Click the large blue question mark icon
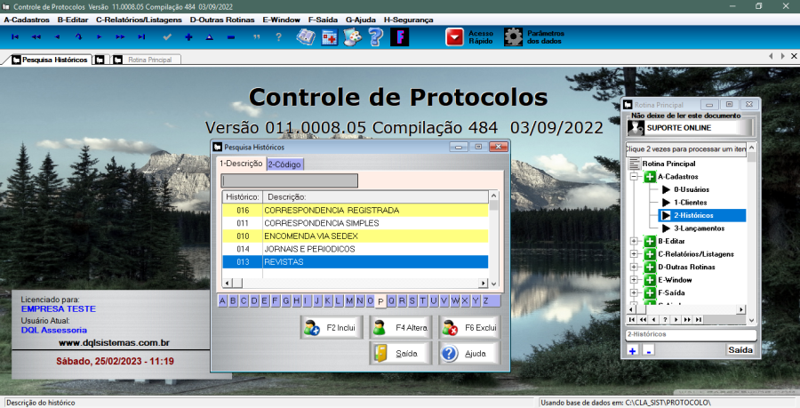 pyautogui.click(x=376, y=37)
